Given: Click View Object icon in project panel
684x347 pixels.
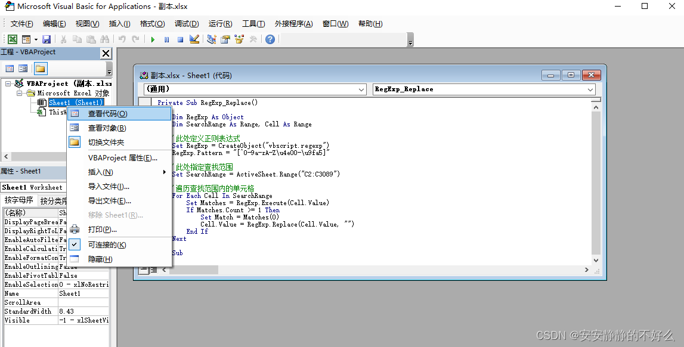Looking at the screenshot, I should click(23, 69).
